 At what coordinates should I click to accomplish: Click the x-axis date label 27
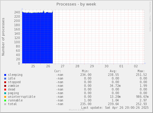63,66
